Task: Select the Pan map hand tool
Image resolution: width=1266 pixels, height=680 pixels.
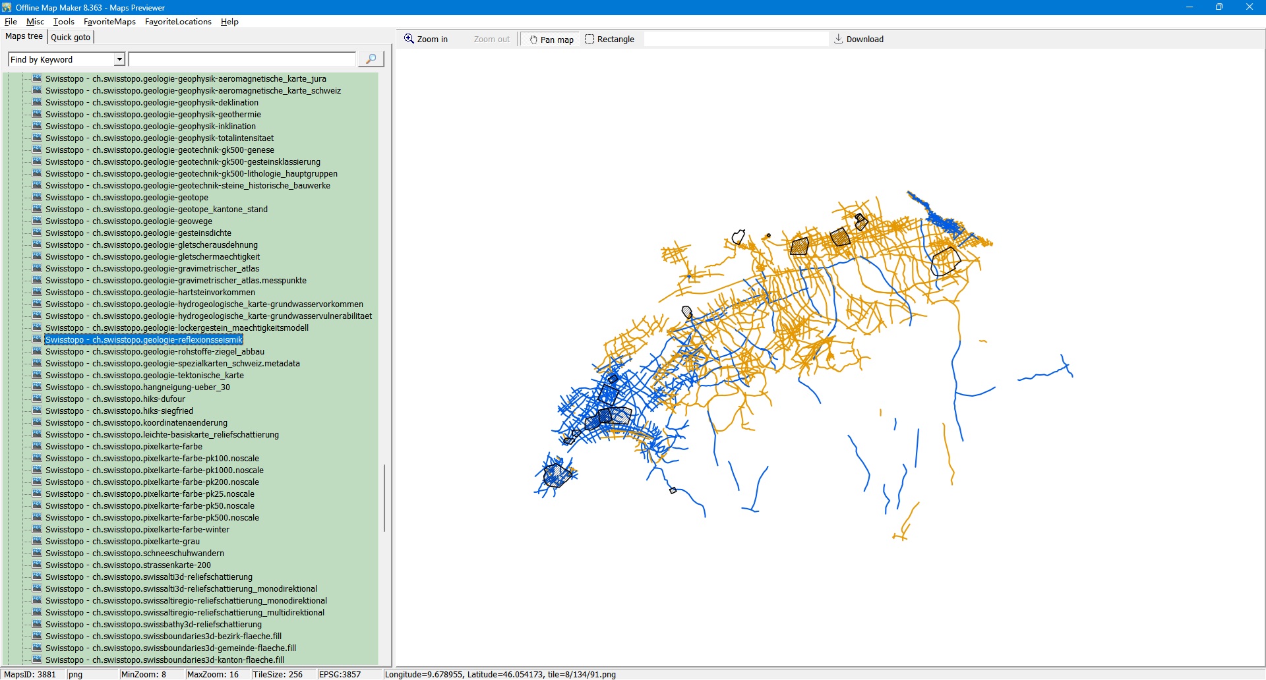Action: click(x=551, y=40)
